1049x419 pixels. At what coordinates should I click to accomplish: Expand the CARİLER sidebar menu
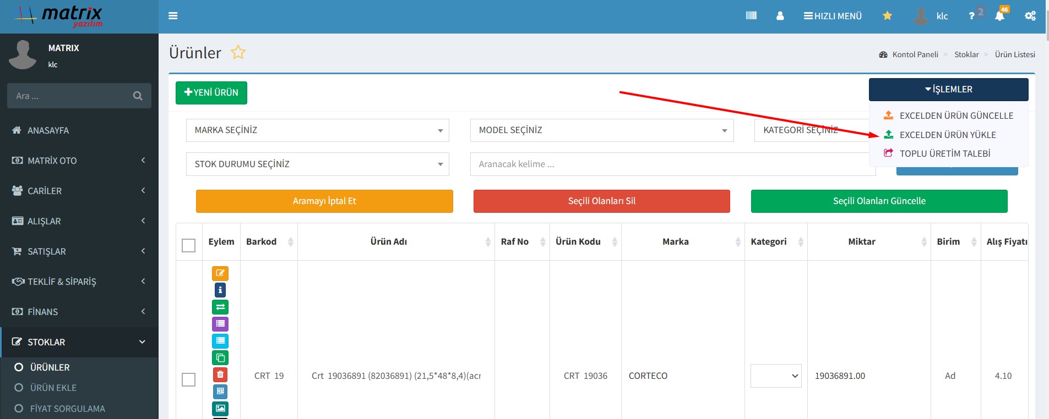(x=79, y=191)
